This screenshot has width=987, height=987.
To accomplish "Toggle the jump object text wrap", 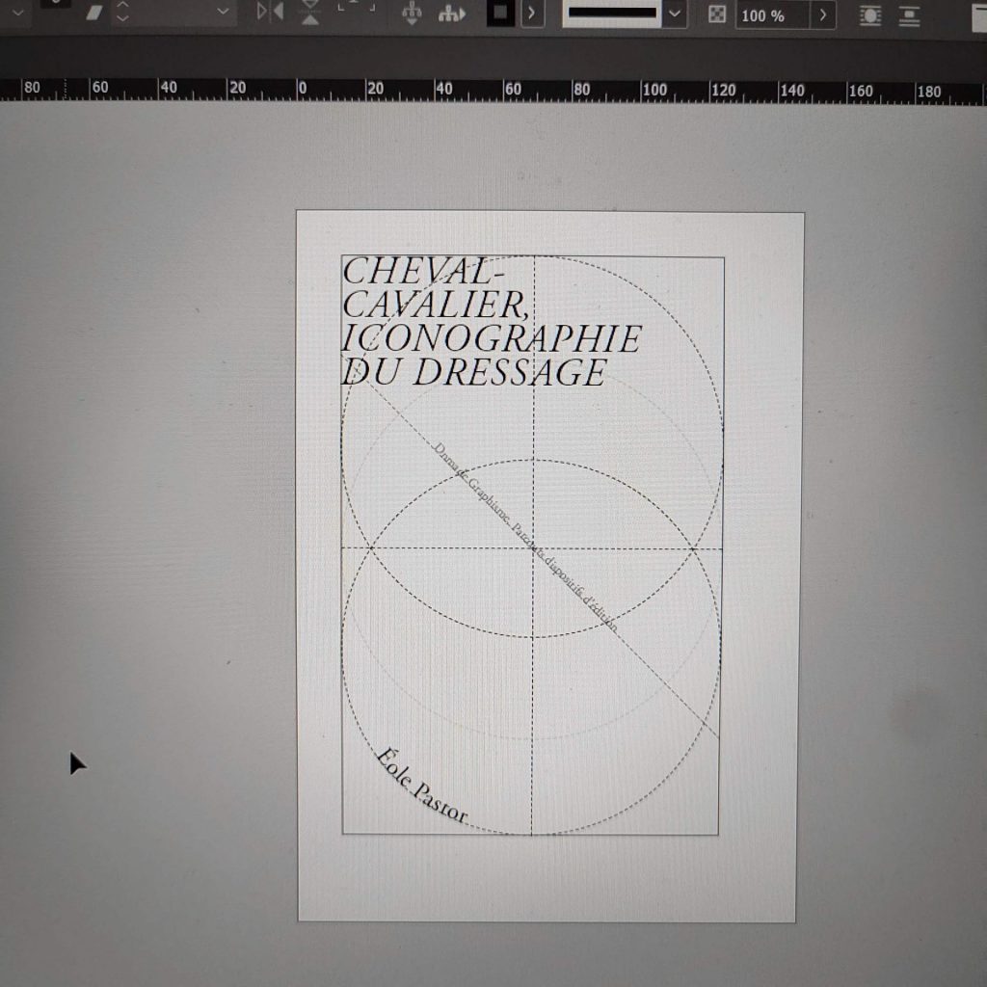I will coord(909,15).
